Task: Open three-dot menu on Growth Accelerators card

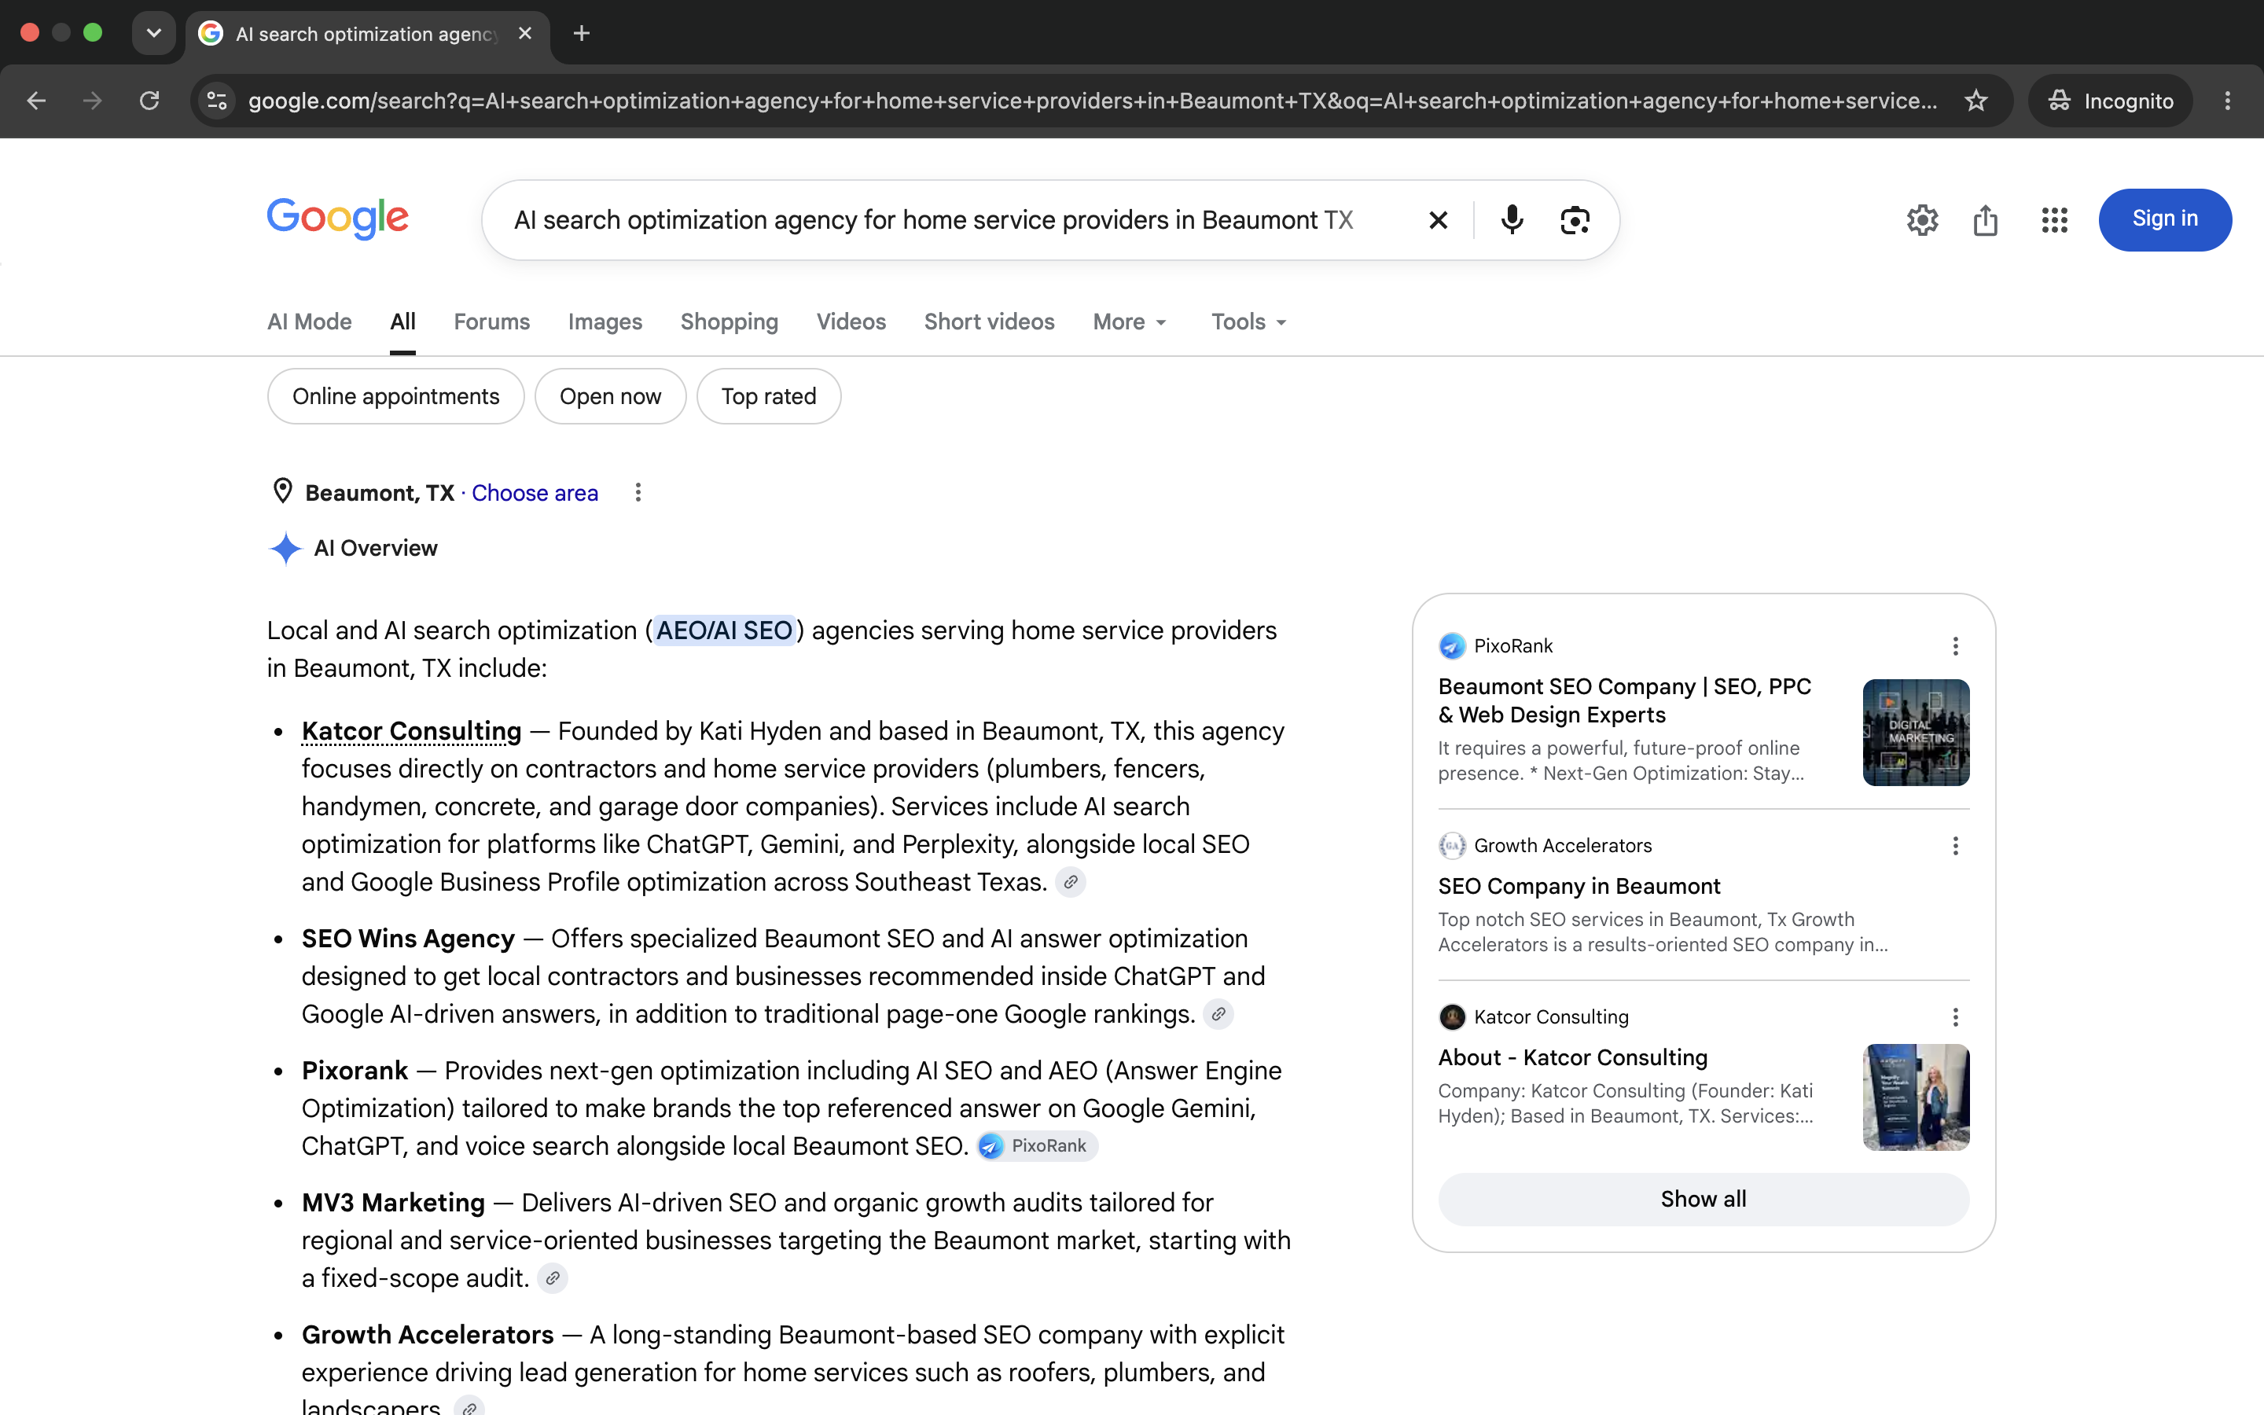Action: (x=1955, y=846)
